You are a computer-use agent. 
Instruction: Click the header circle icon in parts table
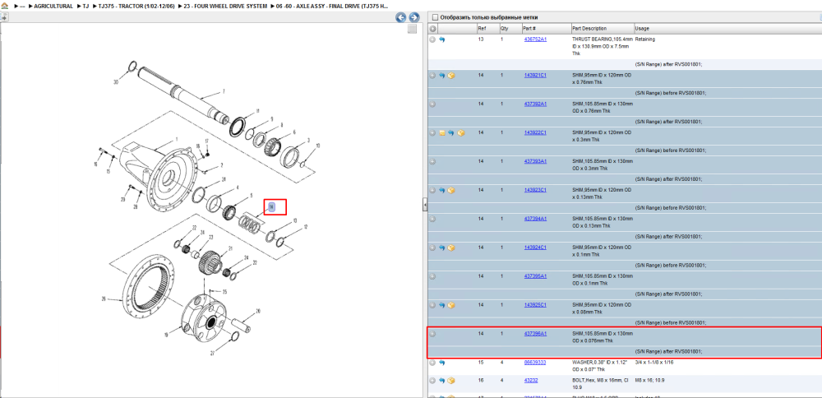pos(433,28)
